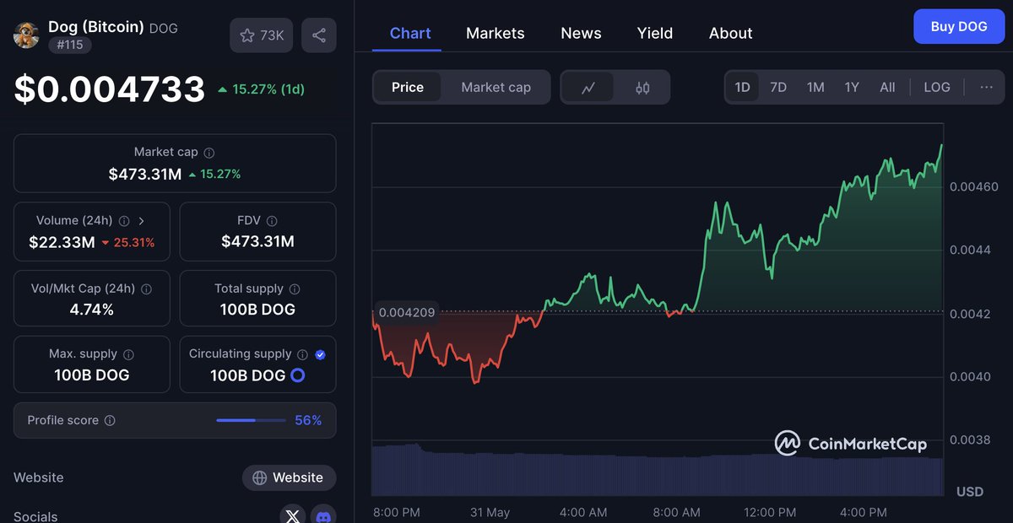Add DOG to watchlist via star button

[262, 35]
